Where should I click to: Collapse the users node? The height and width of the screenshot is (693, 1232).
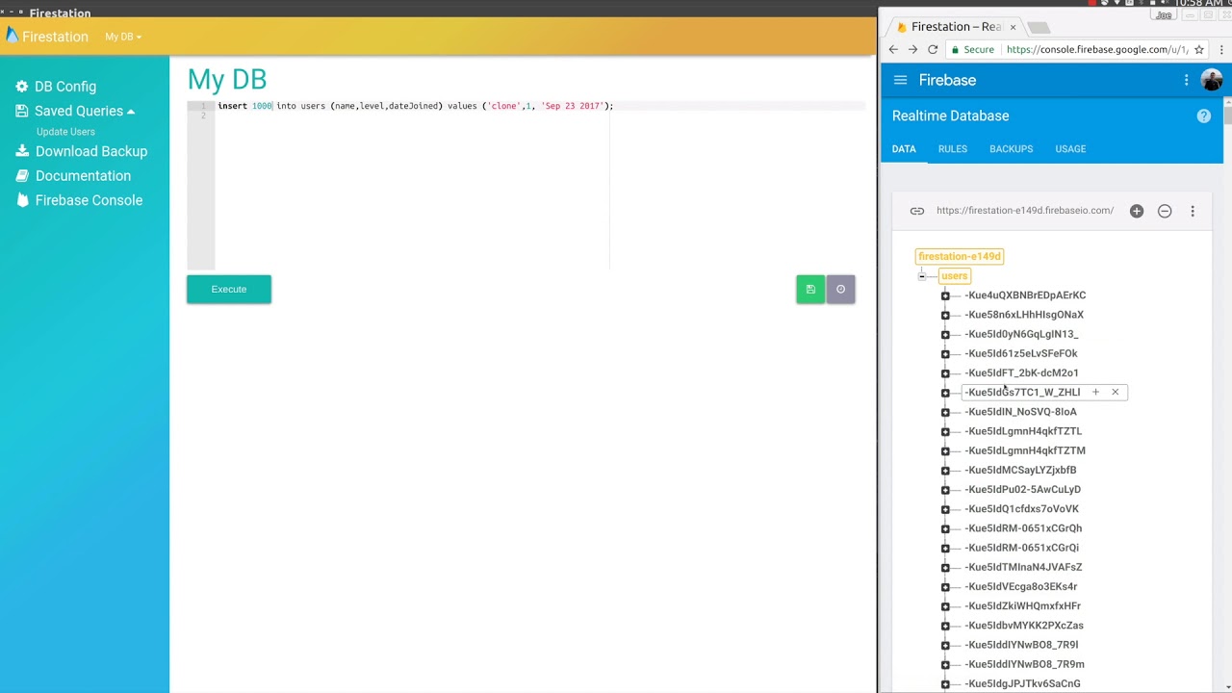(922, 276)
